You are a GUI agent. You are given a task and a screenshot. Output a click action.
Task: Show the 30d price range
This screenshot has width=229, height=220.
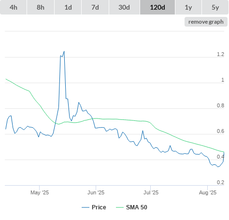(124, 7)
